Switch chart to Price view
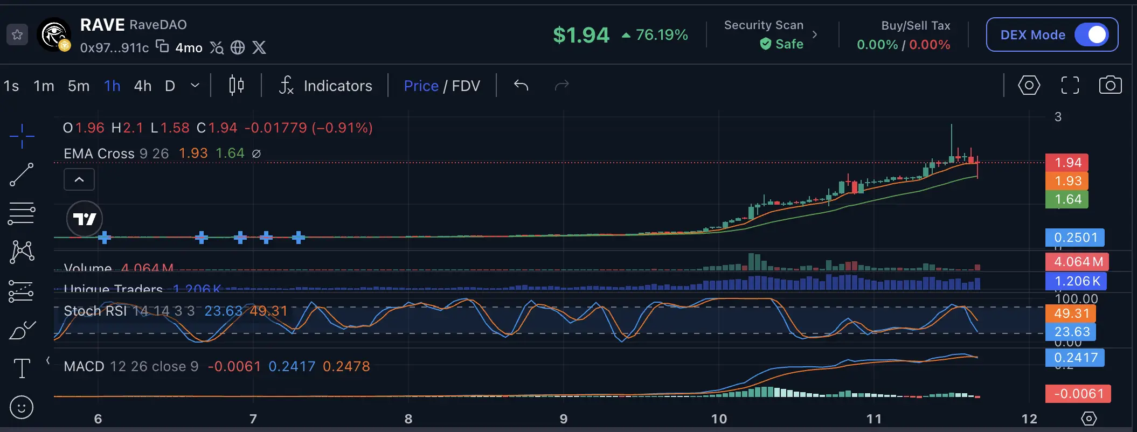This screenshot has width=1137, height=432. pos(421,86)
